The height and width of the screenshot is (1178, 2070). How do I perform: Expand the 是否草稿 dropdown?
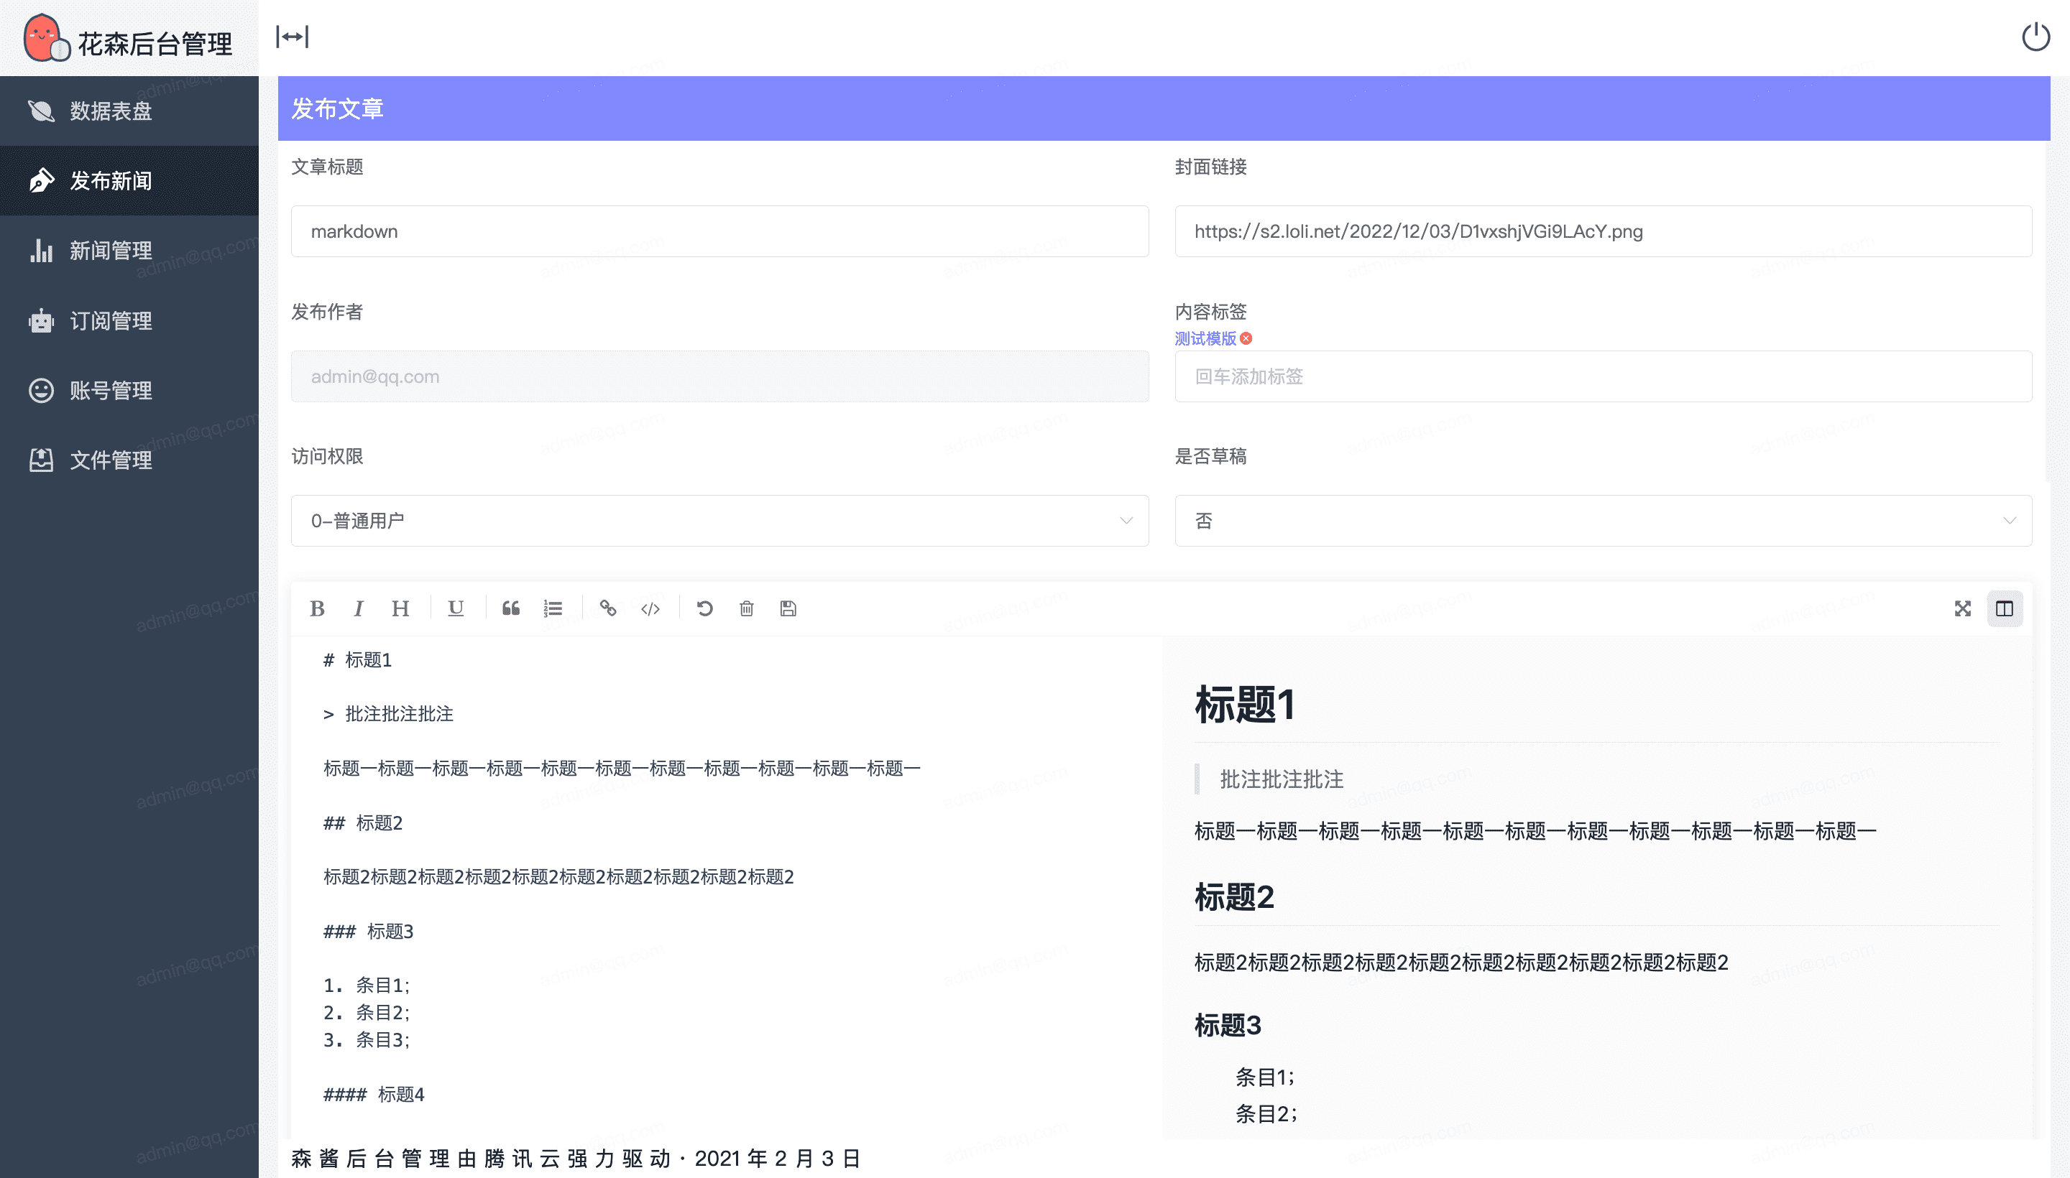pyautogui.click(x=1602, y=520)
